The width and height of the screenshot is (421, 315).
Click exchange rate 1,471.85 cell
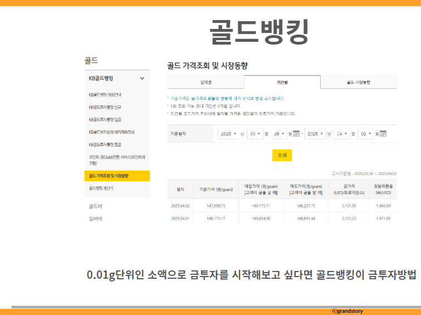[x=383, y=218]
